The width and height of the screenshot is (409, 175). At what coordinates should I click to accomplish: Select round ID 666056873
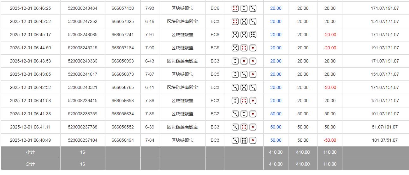click(123, 74)
